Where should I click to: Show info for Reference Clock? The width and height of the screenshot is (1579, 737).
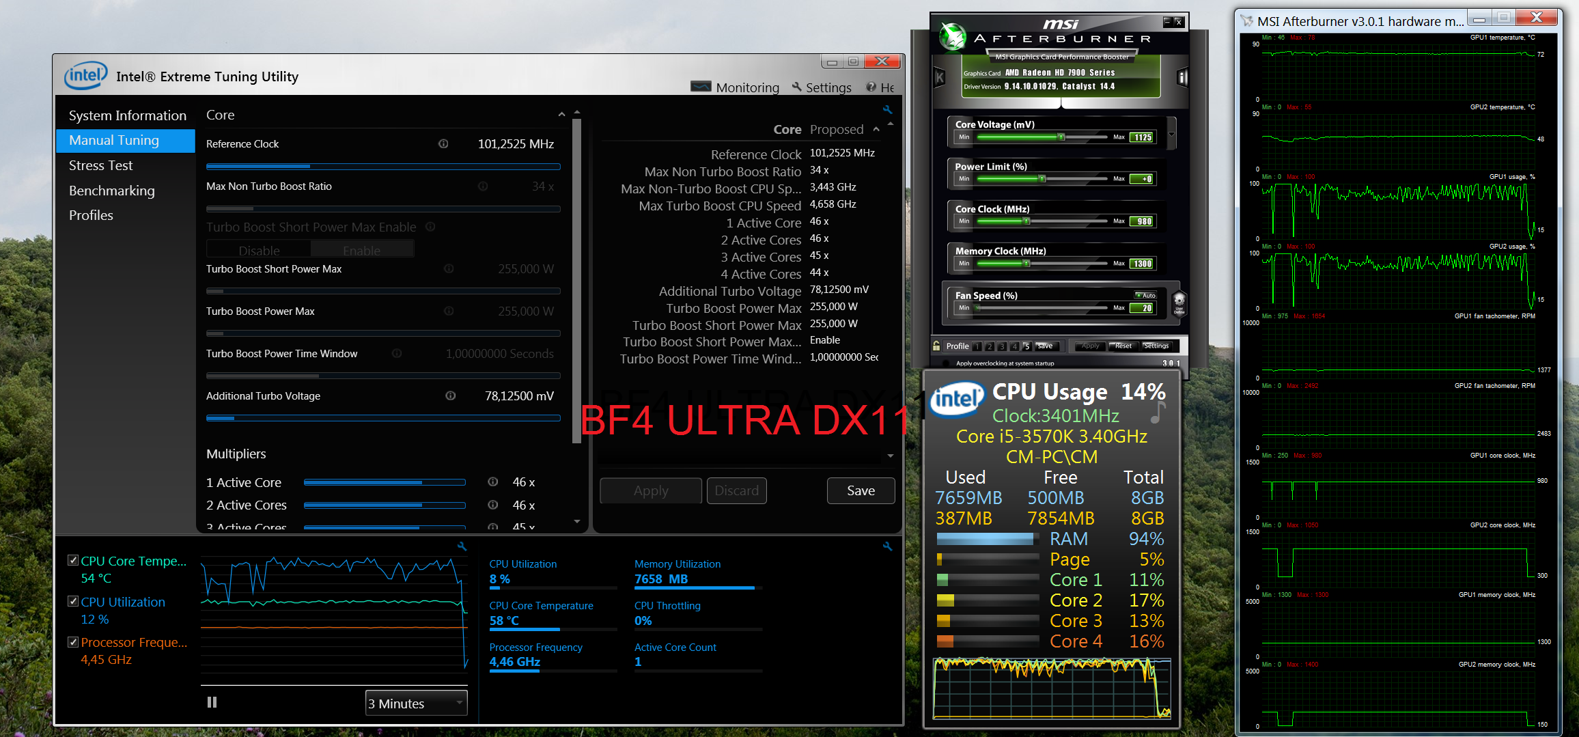pyautogui.click(x=443, y=144)
